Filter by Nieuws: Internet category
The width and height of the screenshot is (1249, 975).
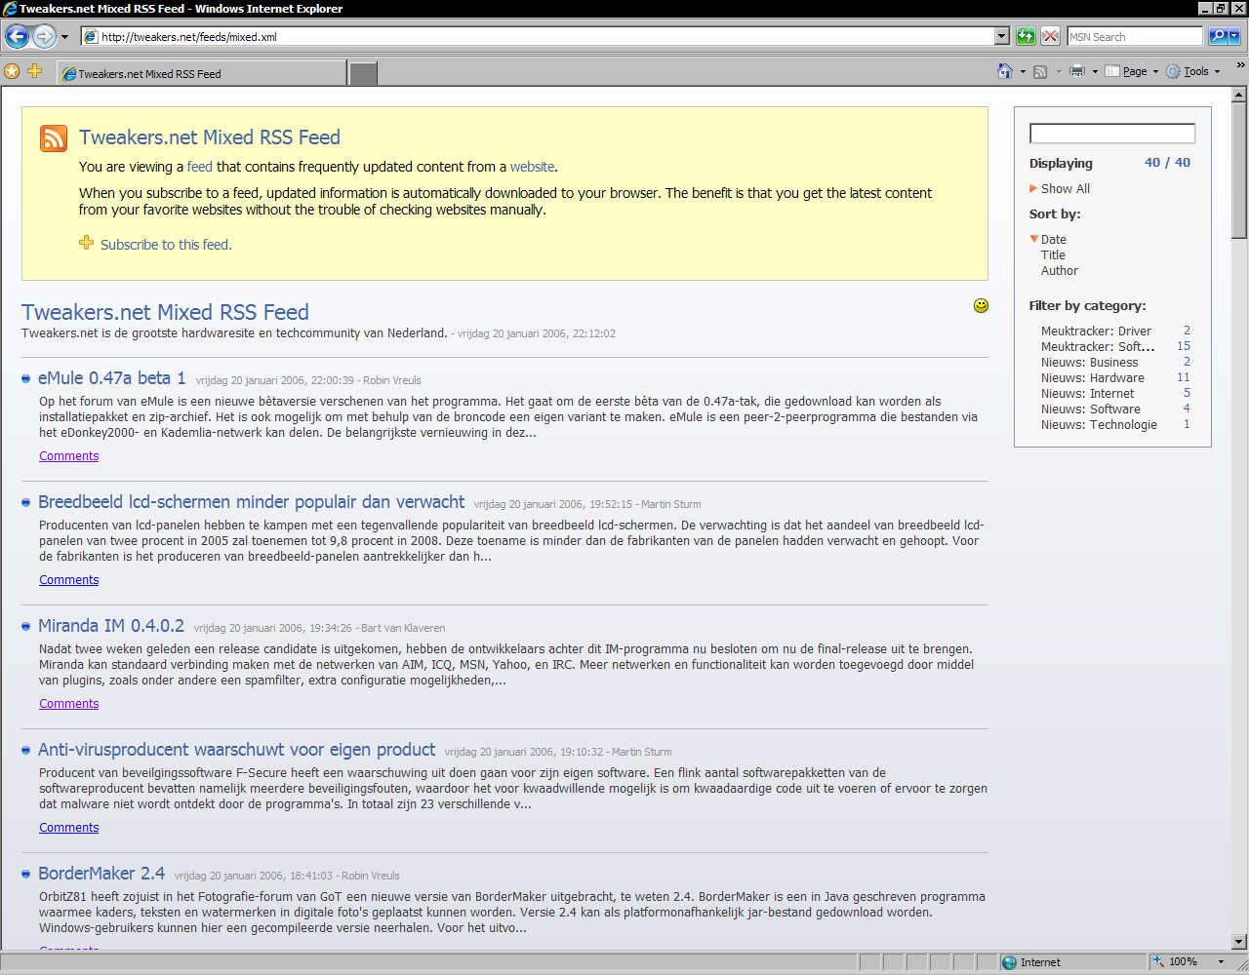pos(1087,394)
